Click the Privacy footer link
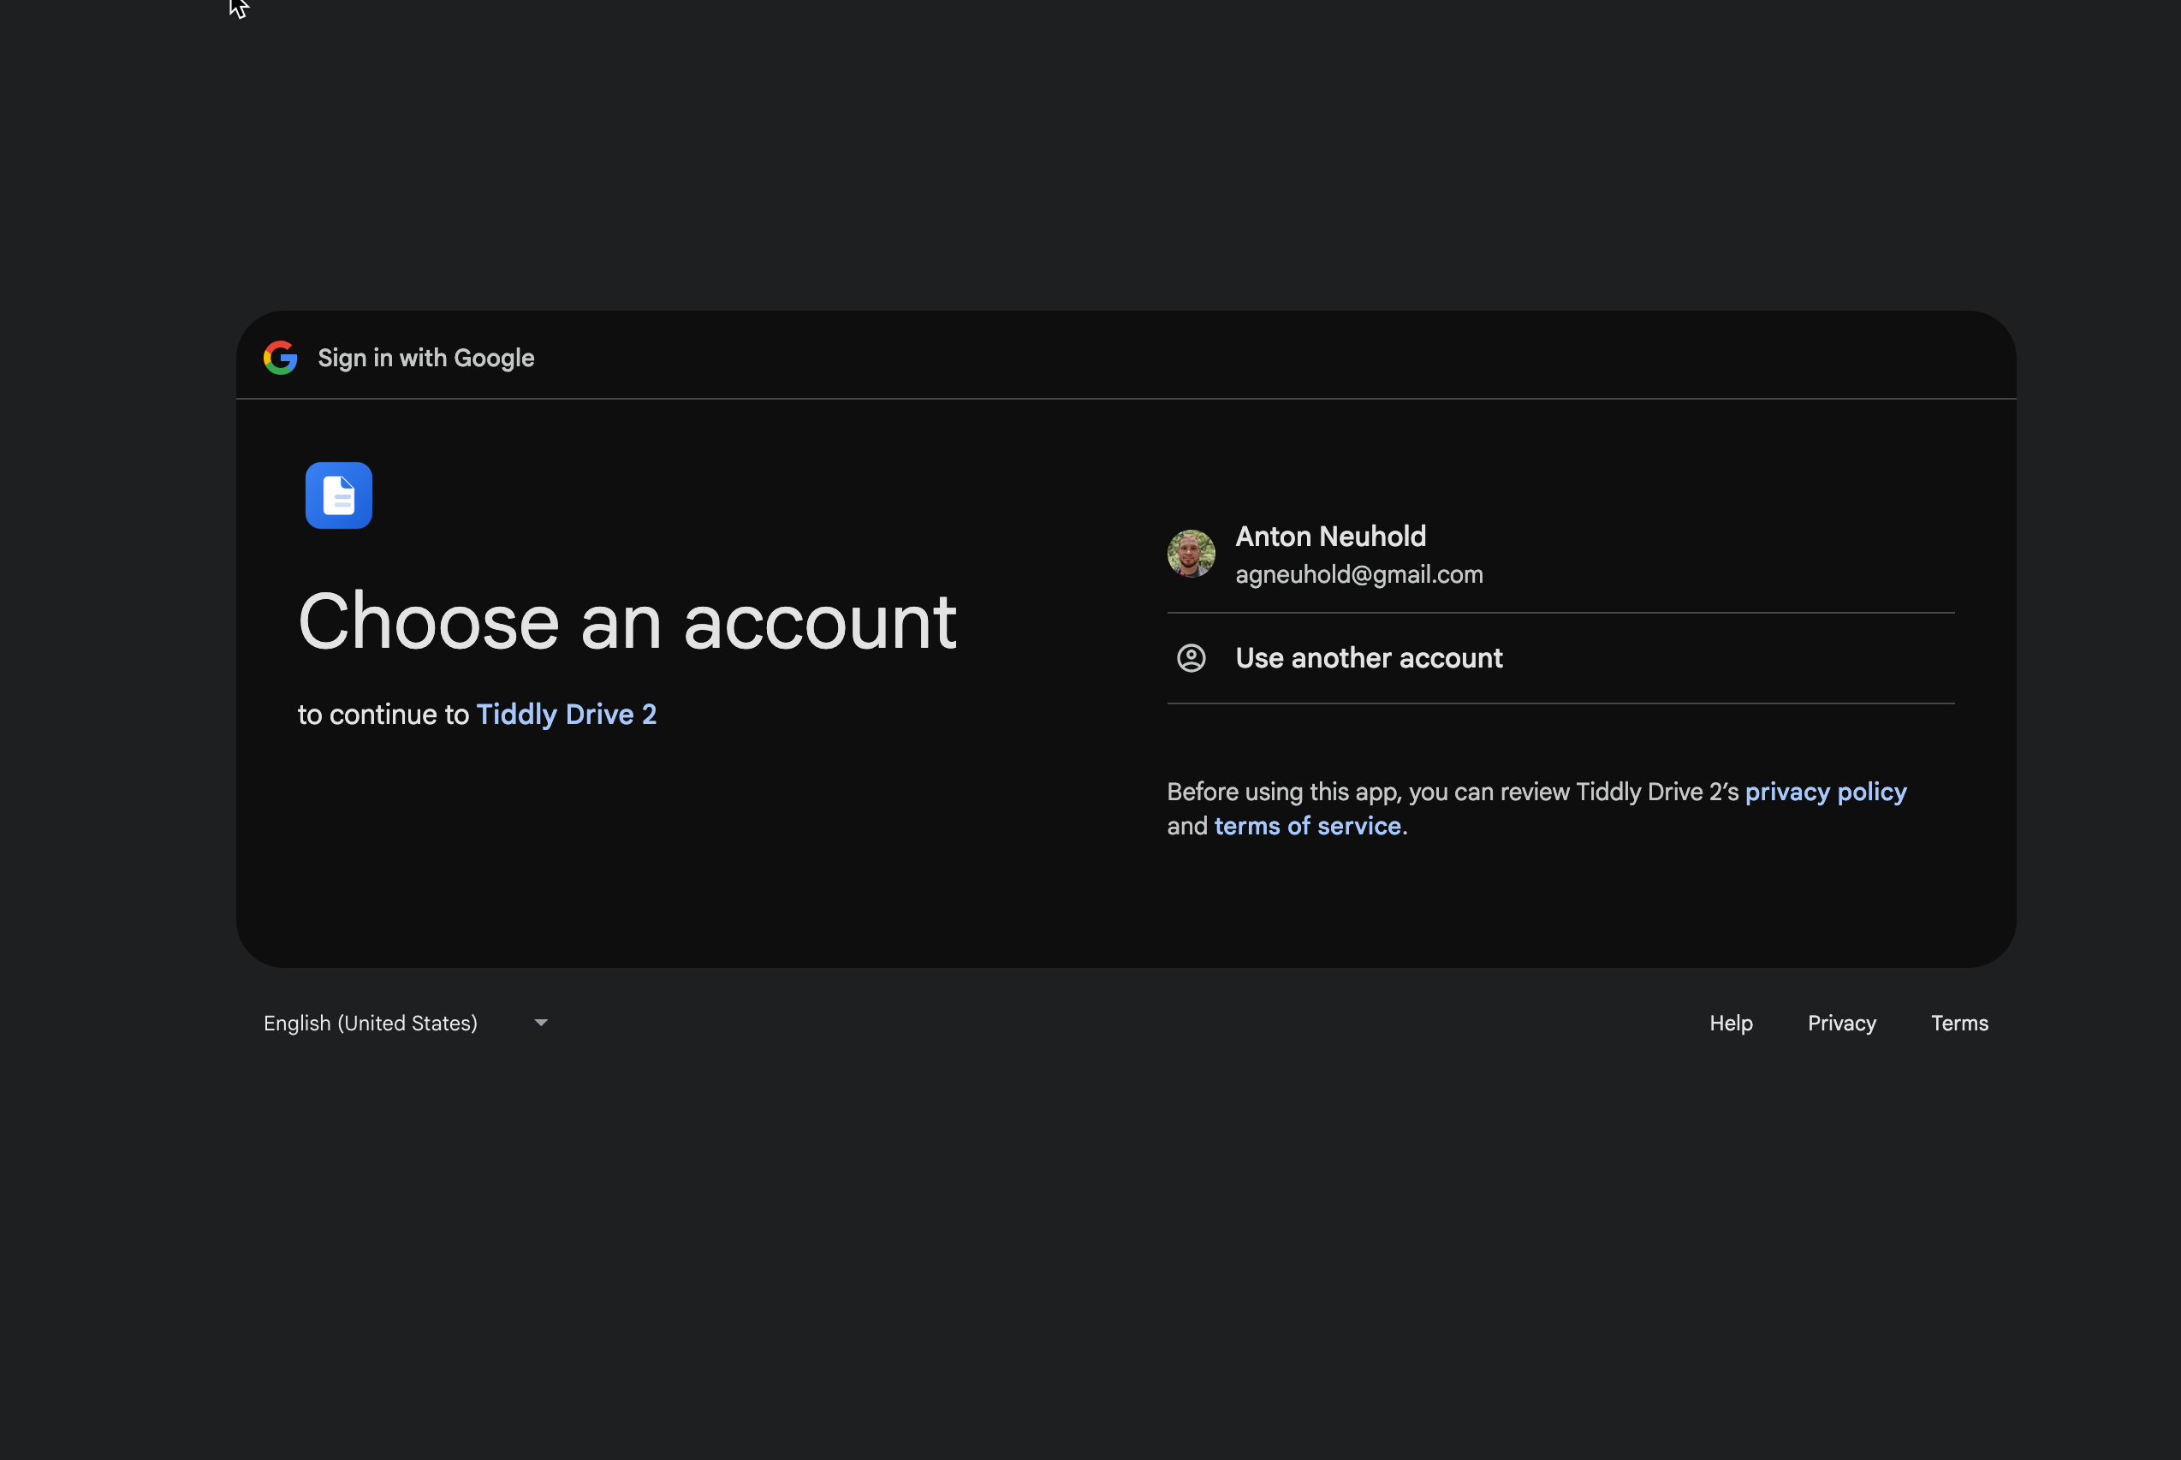 pyautogui.click(x=1841, y=1024)
